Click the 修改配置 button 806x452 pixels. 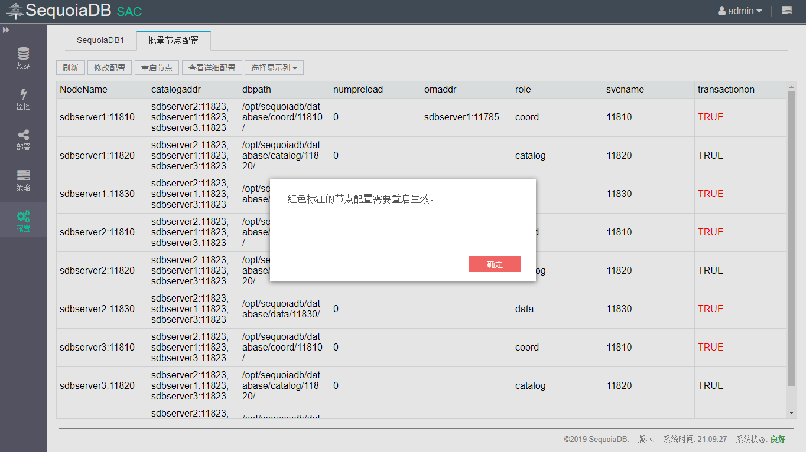pos(110,68)
